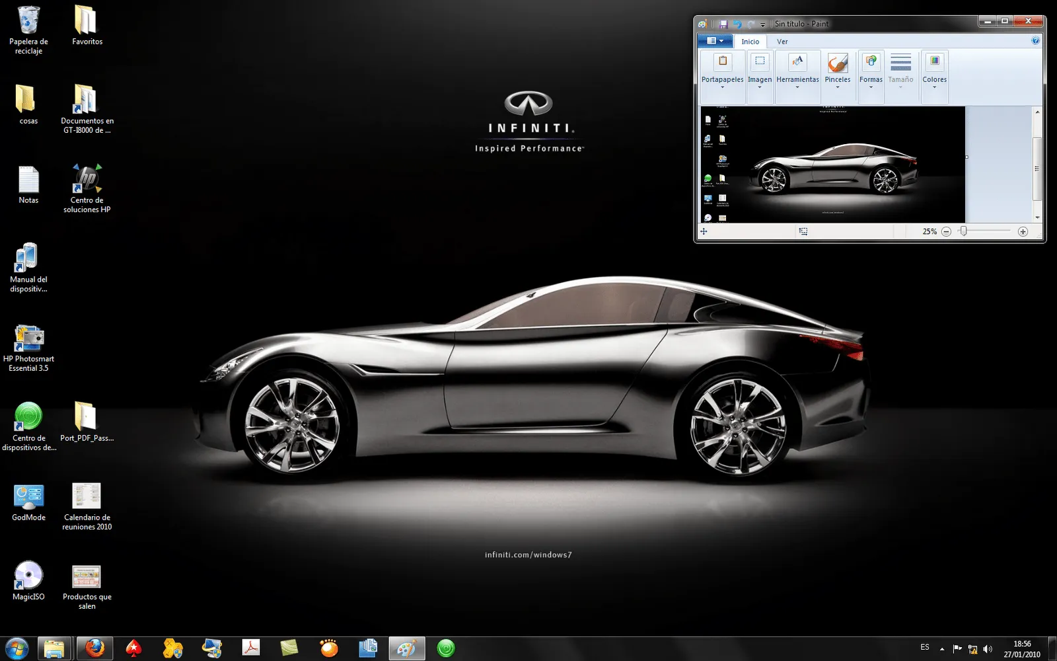
Task: Select Documentos en GT-I8000 shortcut icon
Action: 87,109
